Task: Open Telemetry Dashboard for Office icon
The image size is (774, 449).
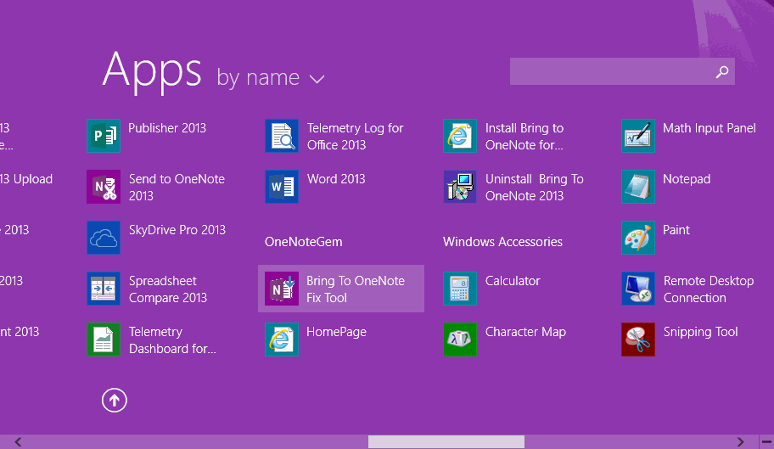Action: [x=104, y=340]
